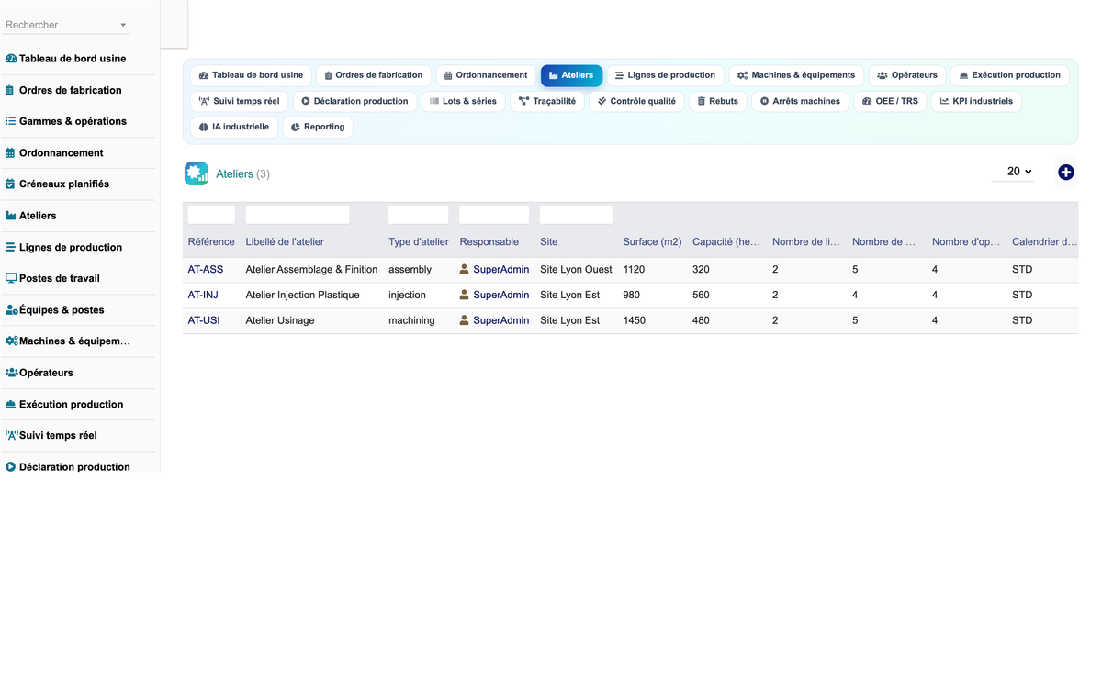The image size is (1102, 682).
Task: Click the user icon in the AT-INJ row
Action: [465, 295]
